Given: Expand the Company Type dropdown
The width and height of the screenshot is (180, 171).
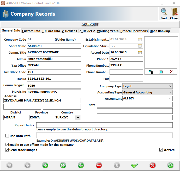Looking at the screenshot, I should tap(170, 86).
